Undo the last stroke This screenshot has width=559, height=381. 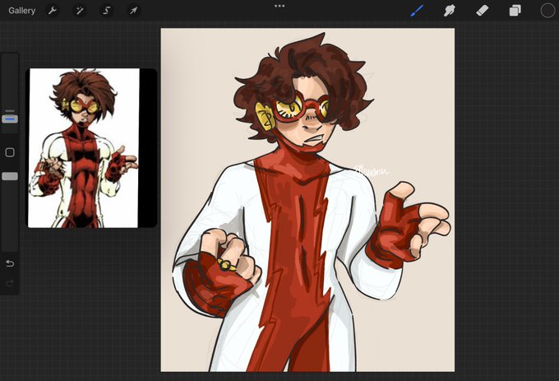pyautogui.click(x=10, y=263)
